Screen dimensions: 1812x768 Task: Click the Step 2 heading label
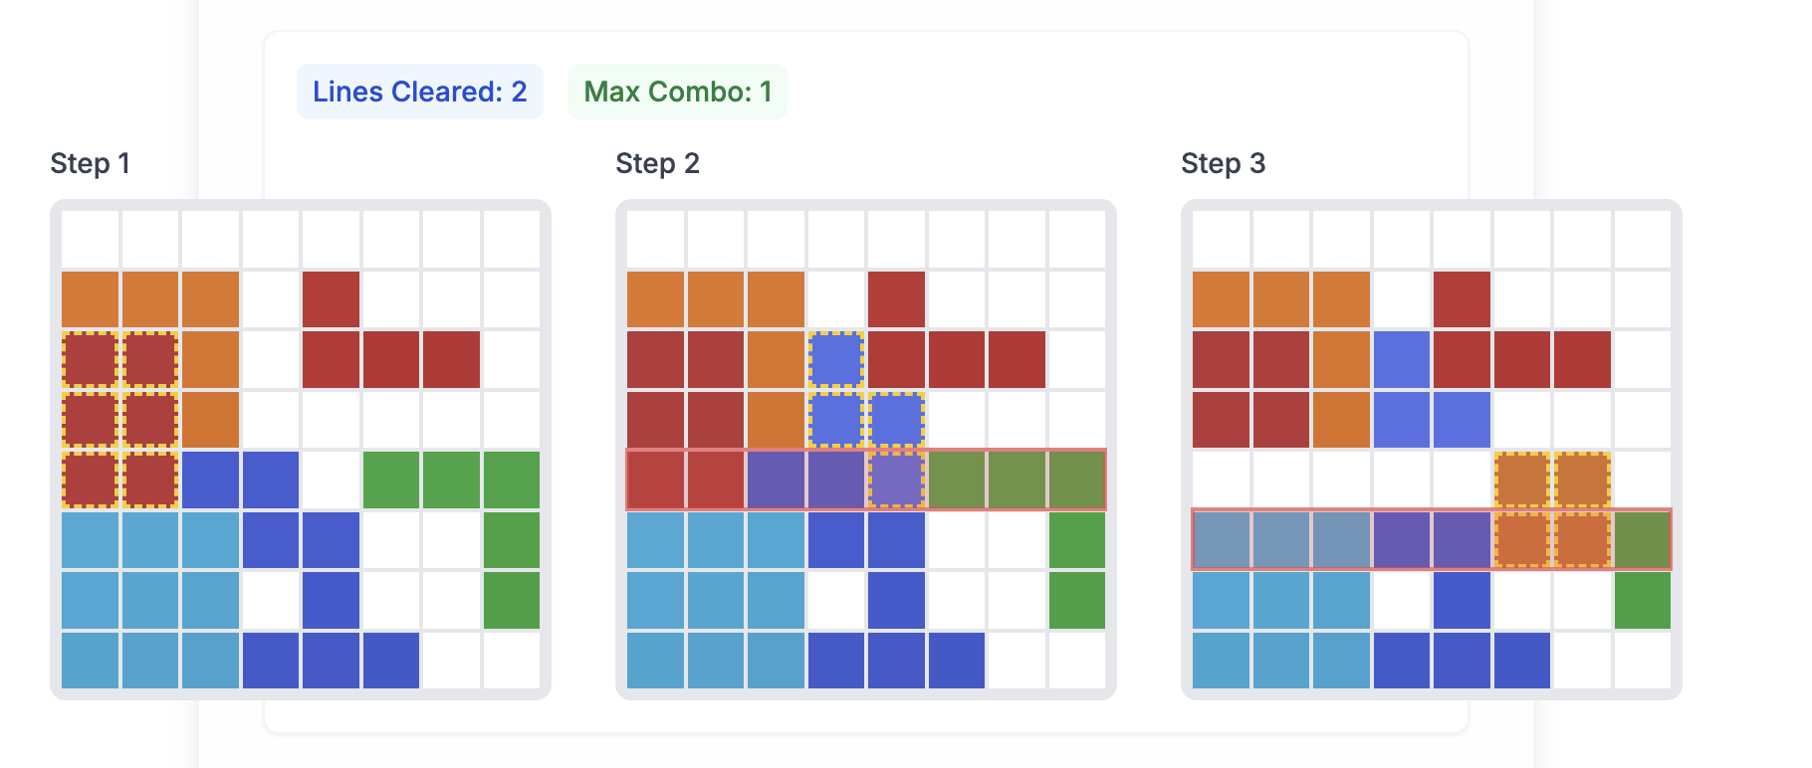point(656,164)
